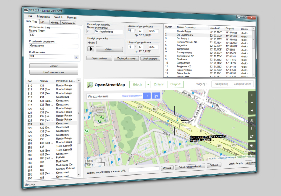The width and height of the screenshot is (281, 196).
Task: Open the map layers panel icon
Action: click(252, 121)
